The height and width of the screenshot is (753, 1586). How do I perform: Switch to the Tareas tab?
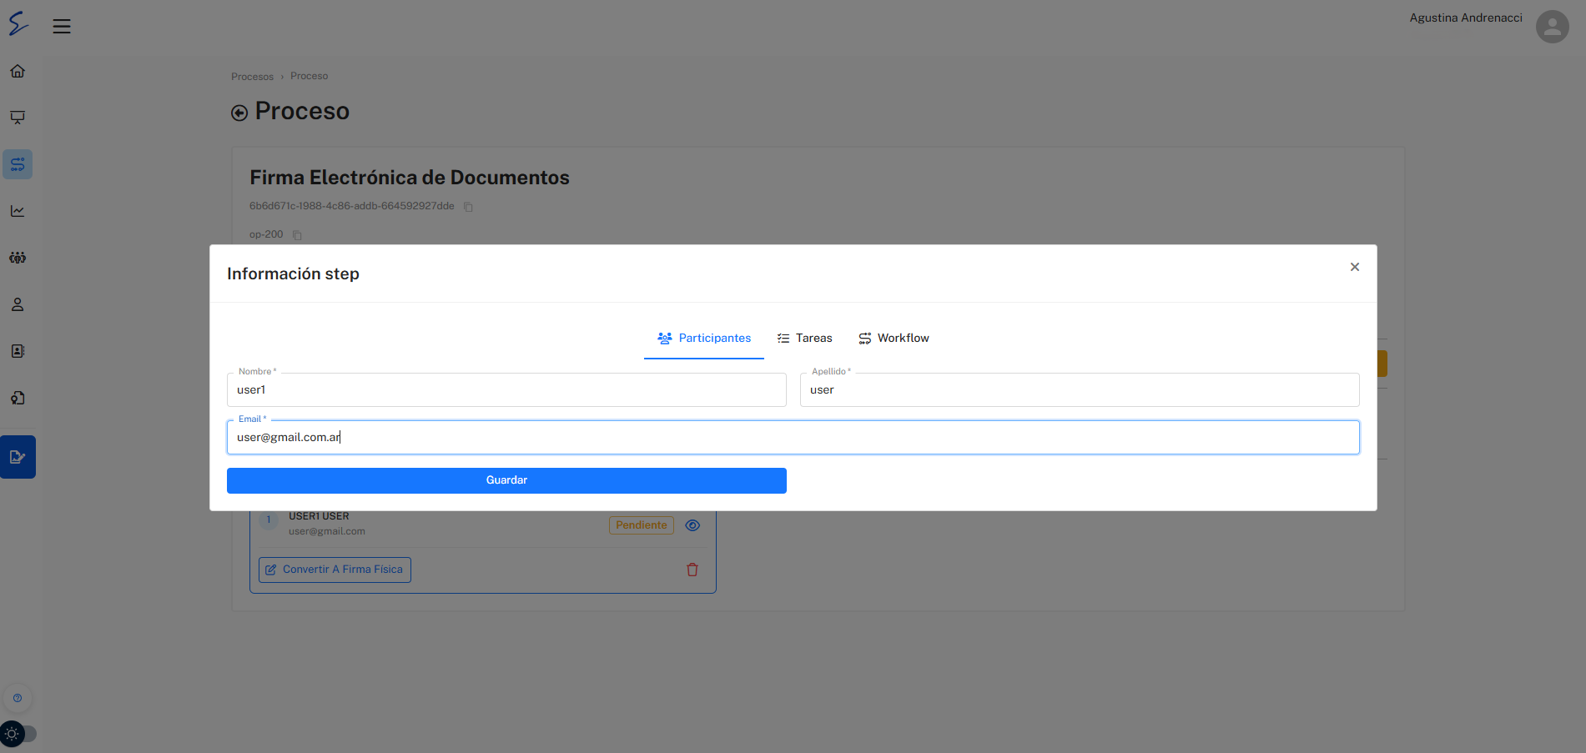coord(805,339)
